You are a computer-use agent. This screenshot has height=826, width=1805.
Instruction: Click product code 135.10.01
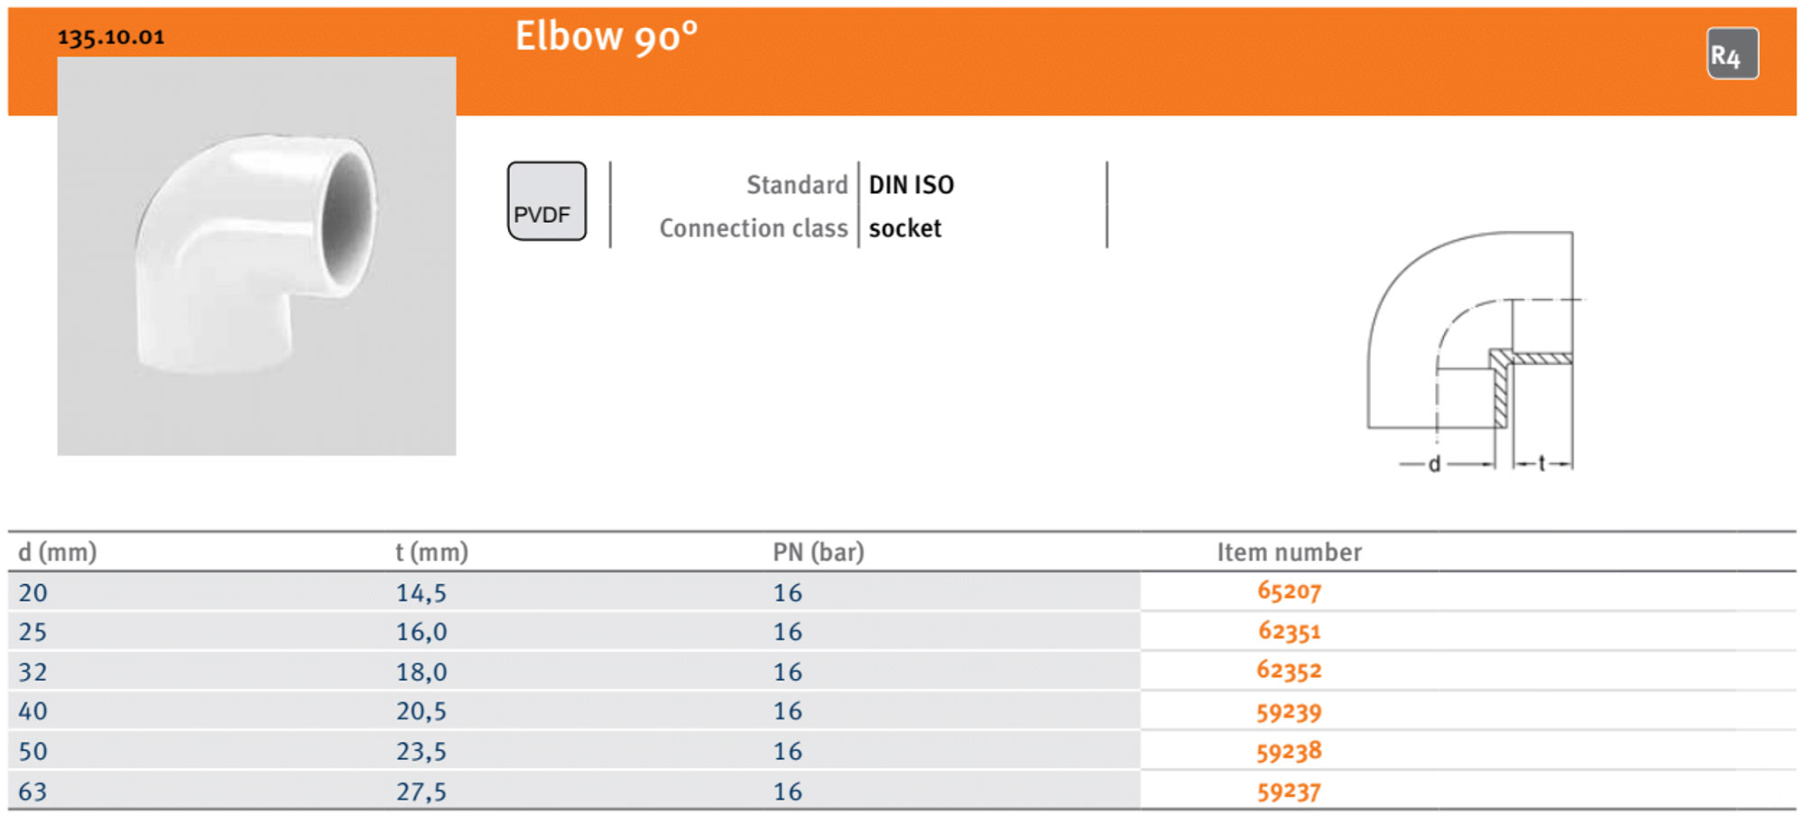click(x=111, y=37)
